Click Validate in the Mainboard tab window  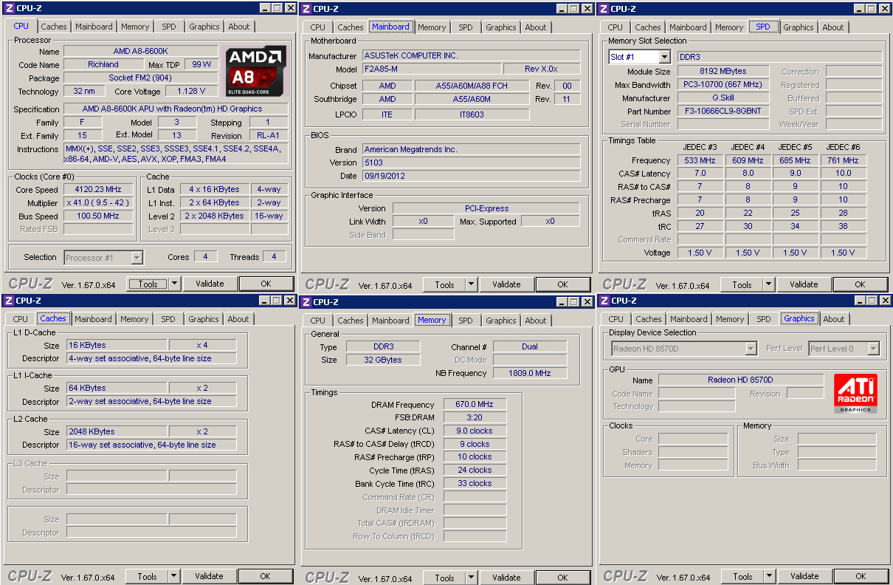(506, 284)
